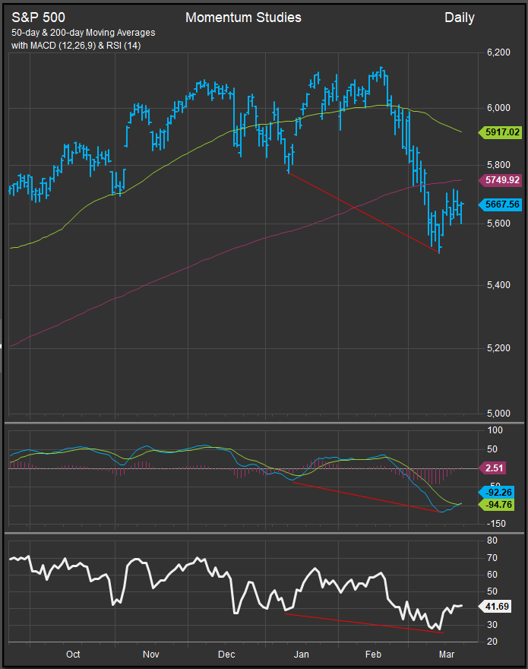This screenshot has height=669, width=528.
Task: Click the 41.69 RSI value tag
Action: (x=495, y=607)
